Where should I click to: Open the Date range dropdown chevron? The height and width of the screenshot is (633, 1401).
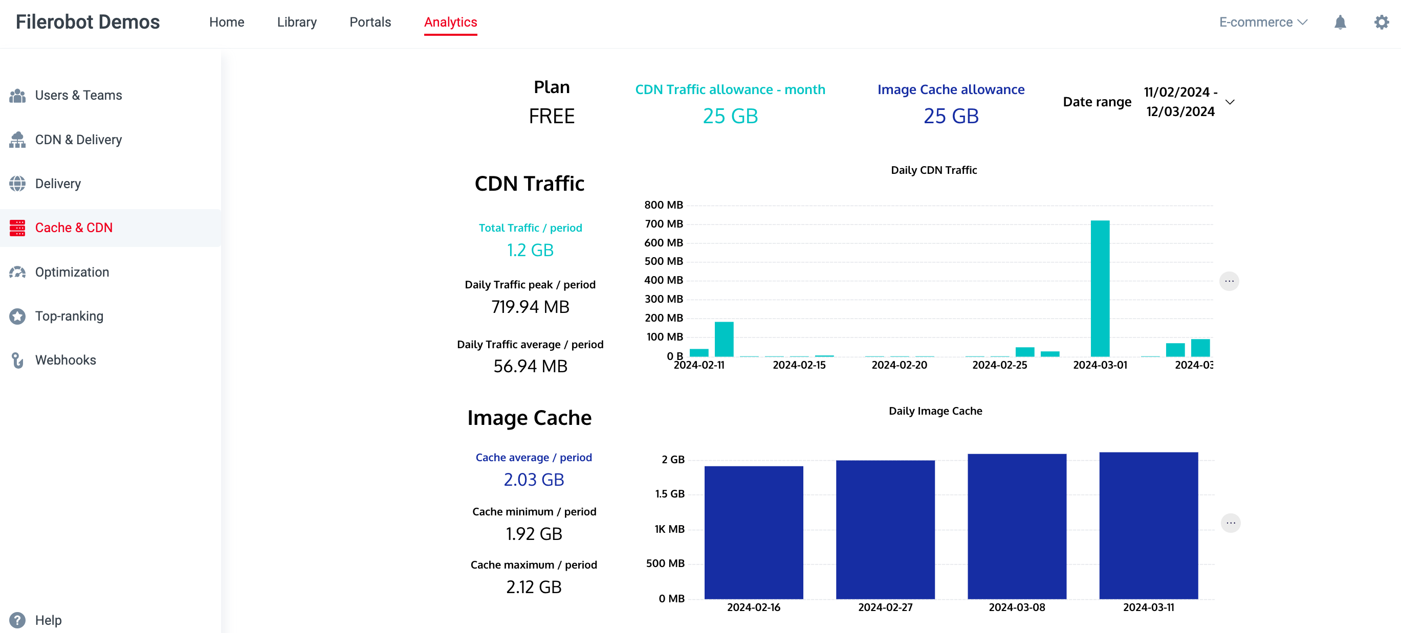(x=1230, y=102)
